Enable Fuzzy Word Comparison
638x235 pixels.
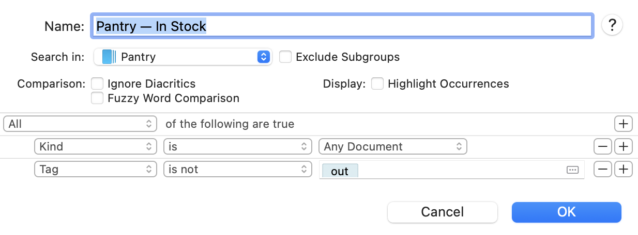[x=97, y=98]
